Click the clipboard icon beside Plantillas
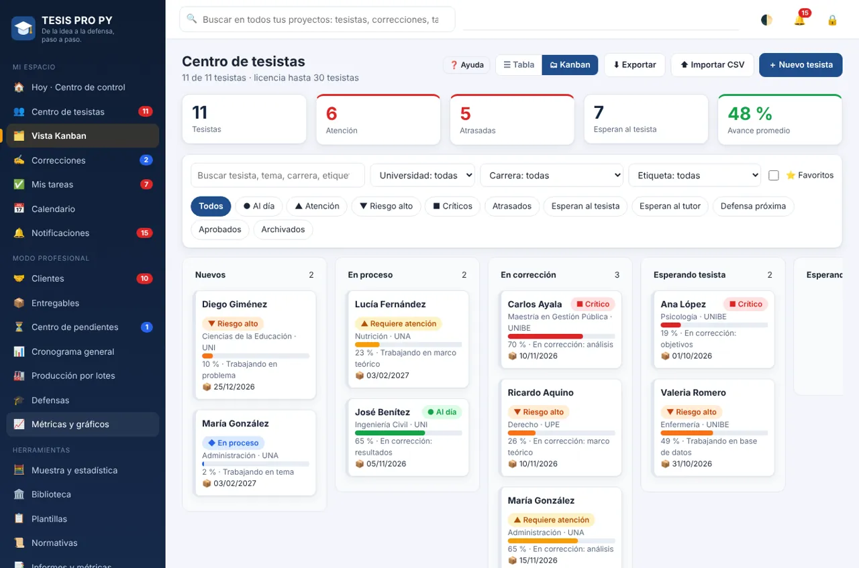 tap(19, 519)
